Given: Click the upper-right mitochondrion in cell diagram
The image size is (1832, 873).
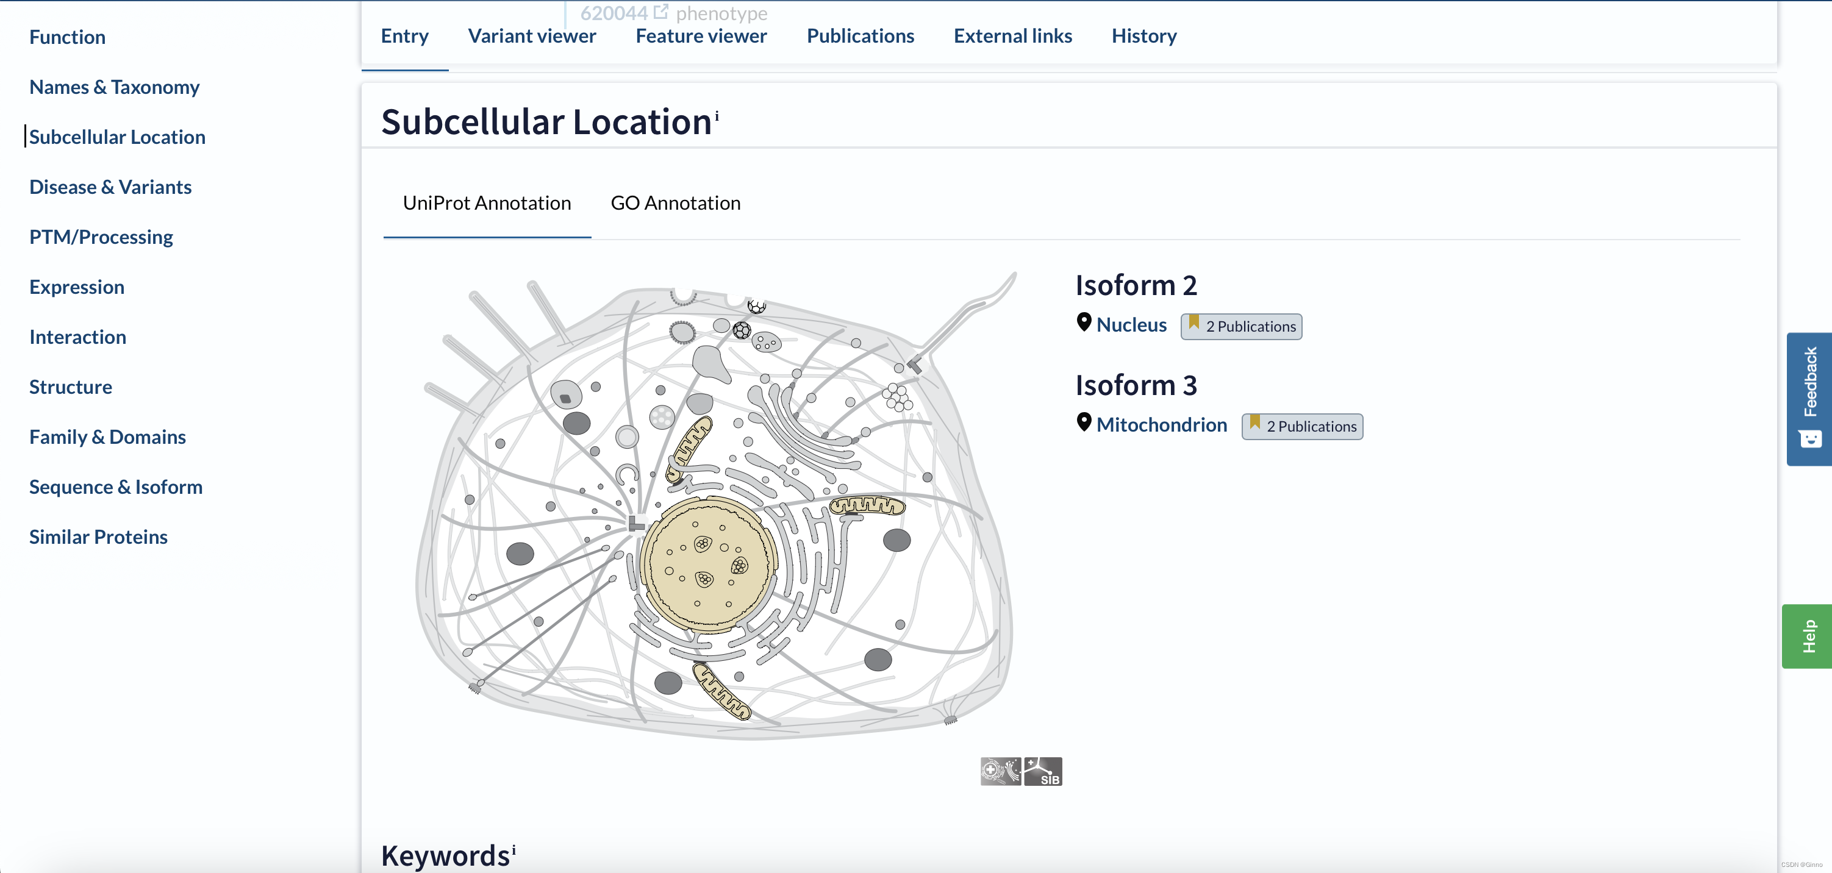Looking at the screenshot, I should [x=867, y=505].
